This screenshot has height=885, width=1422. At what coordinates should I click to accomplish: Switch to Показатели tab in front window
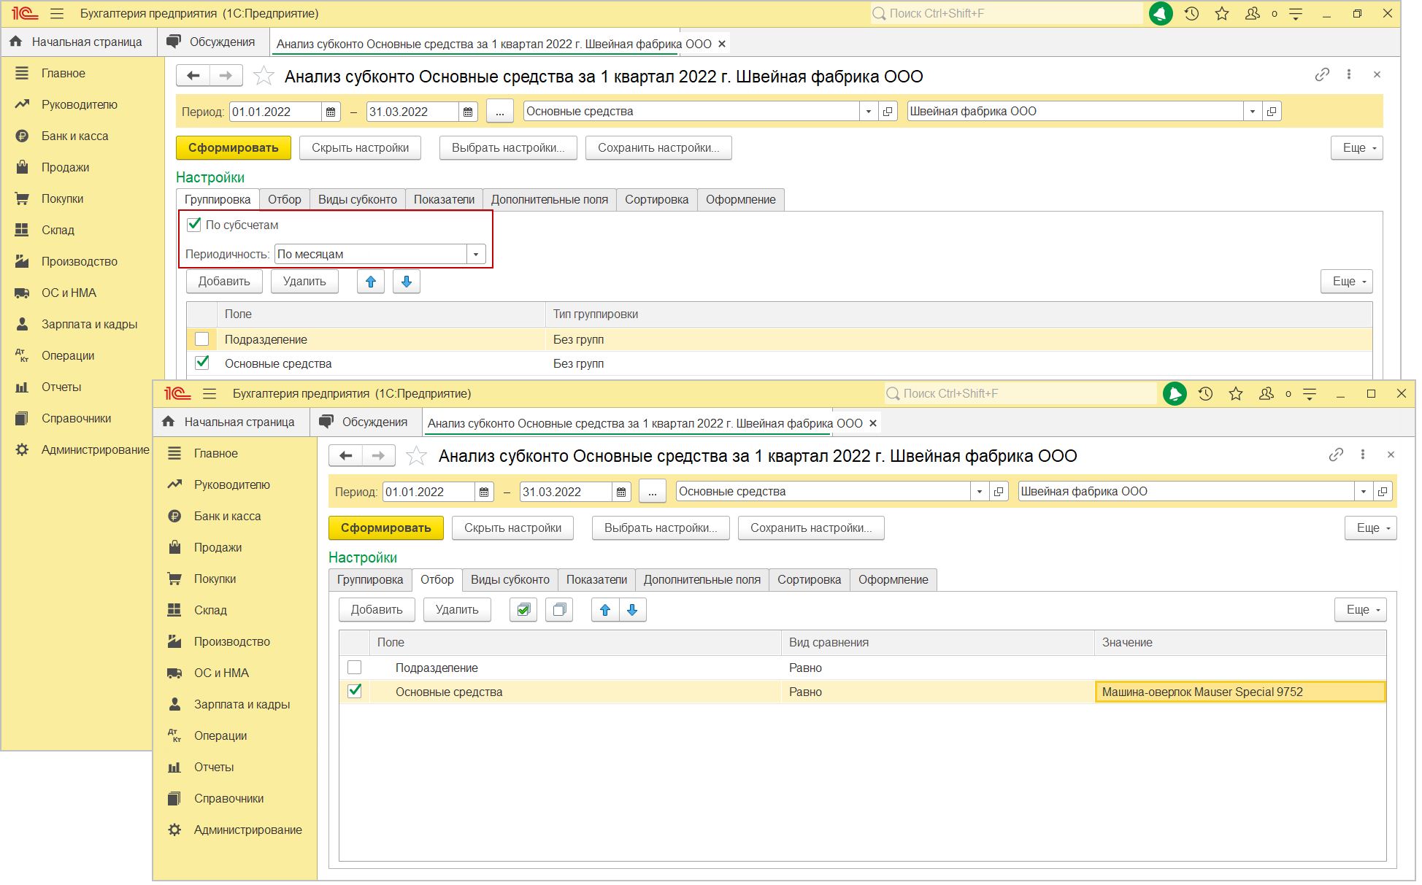pyautogui.click(x=596, y=580)
